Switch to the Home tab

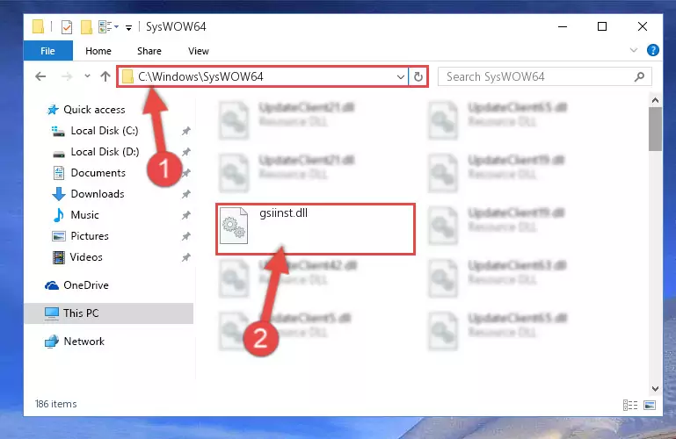[x=98, y=51]
